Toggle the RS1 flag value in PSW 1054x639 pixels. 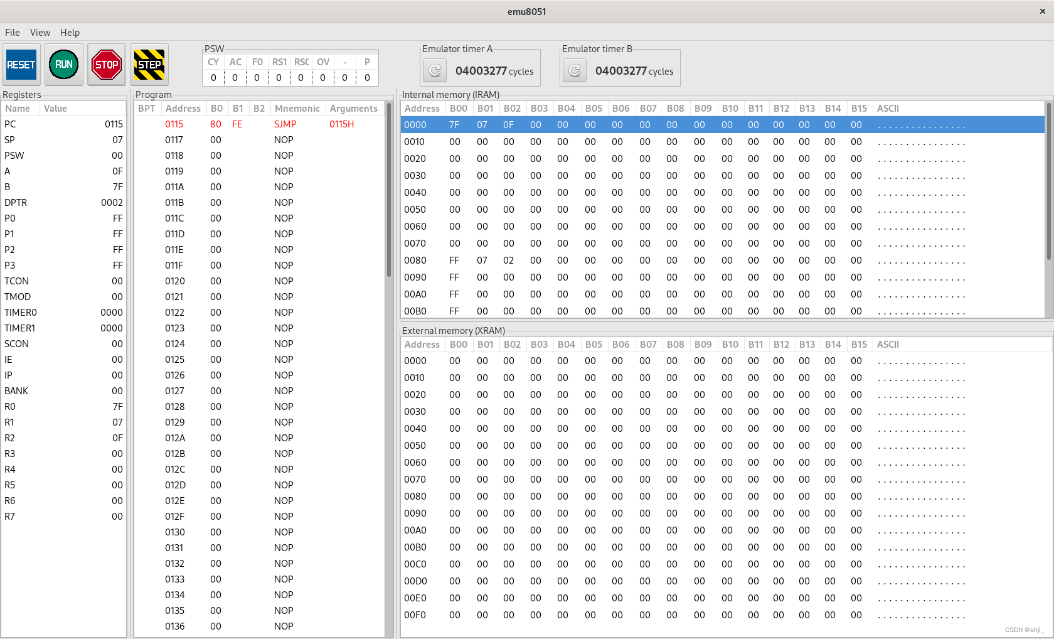pyautogui.click(x=279, y=78)
